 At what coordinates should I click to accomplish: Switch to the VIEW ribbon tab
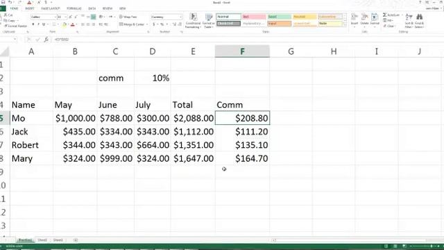[x=122, y=8]
